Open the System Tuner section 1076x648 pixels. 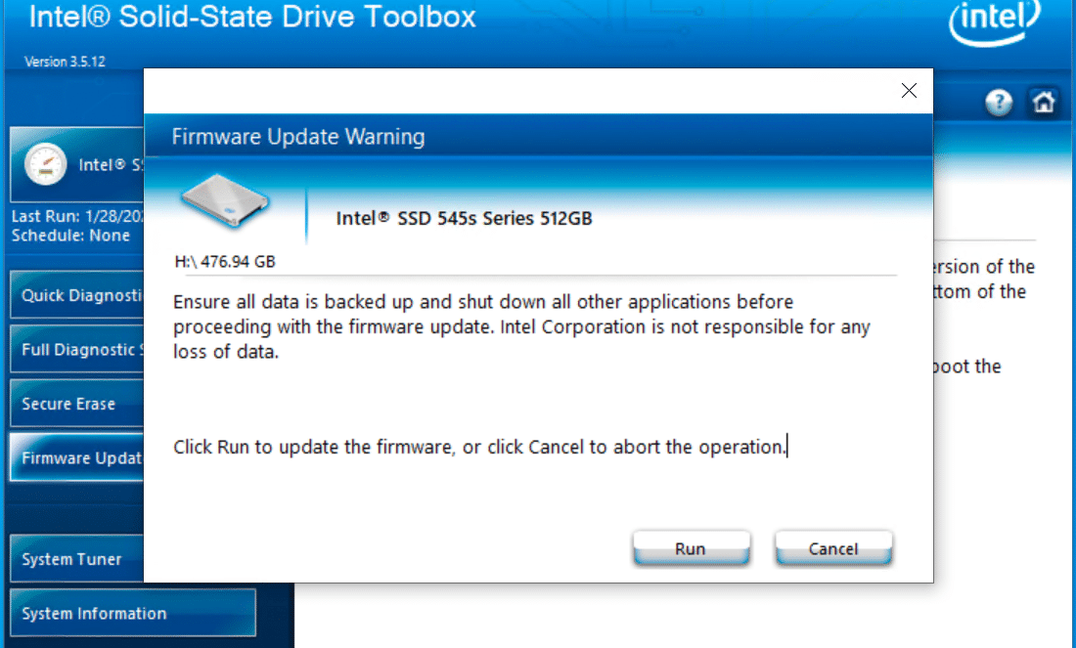(77, 558)
